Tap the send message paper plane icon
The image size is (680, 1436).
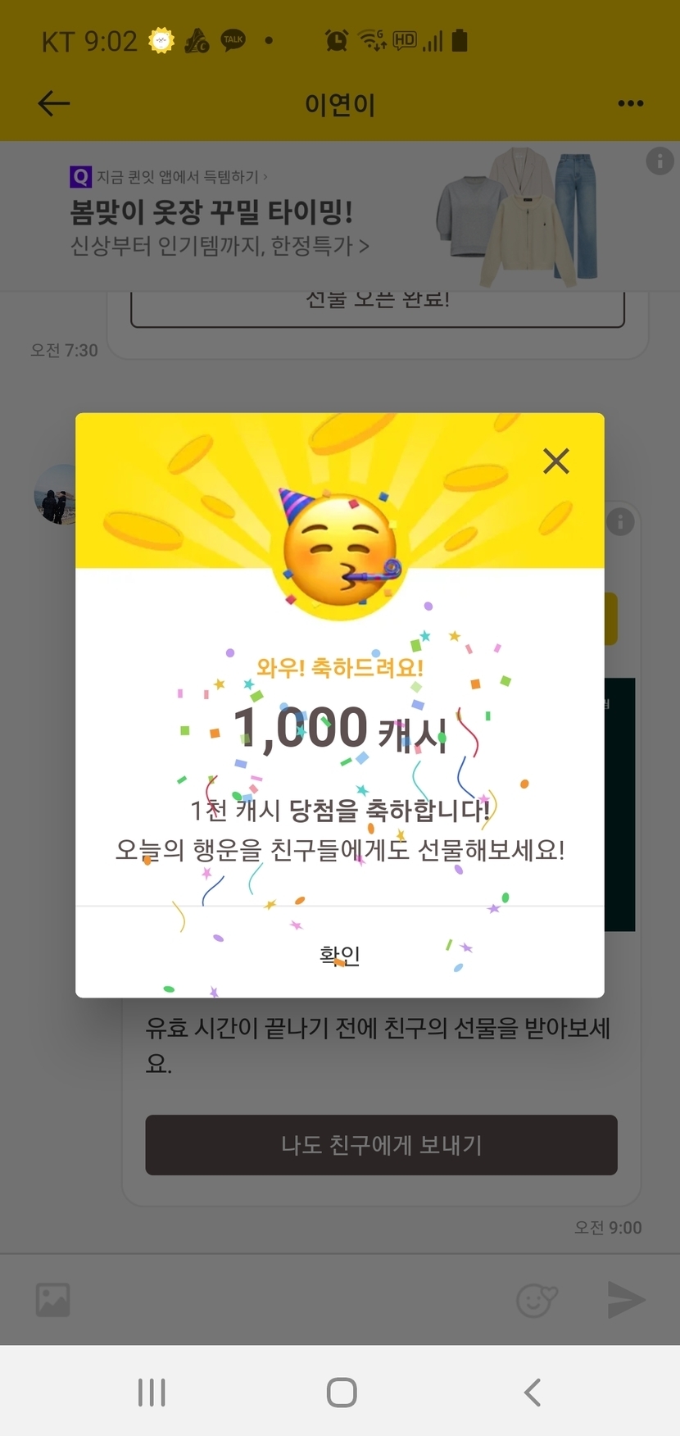click(x=626, y=1299)
